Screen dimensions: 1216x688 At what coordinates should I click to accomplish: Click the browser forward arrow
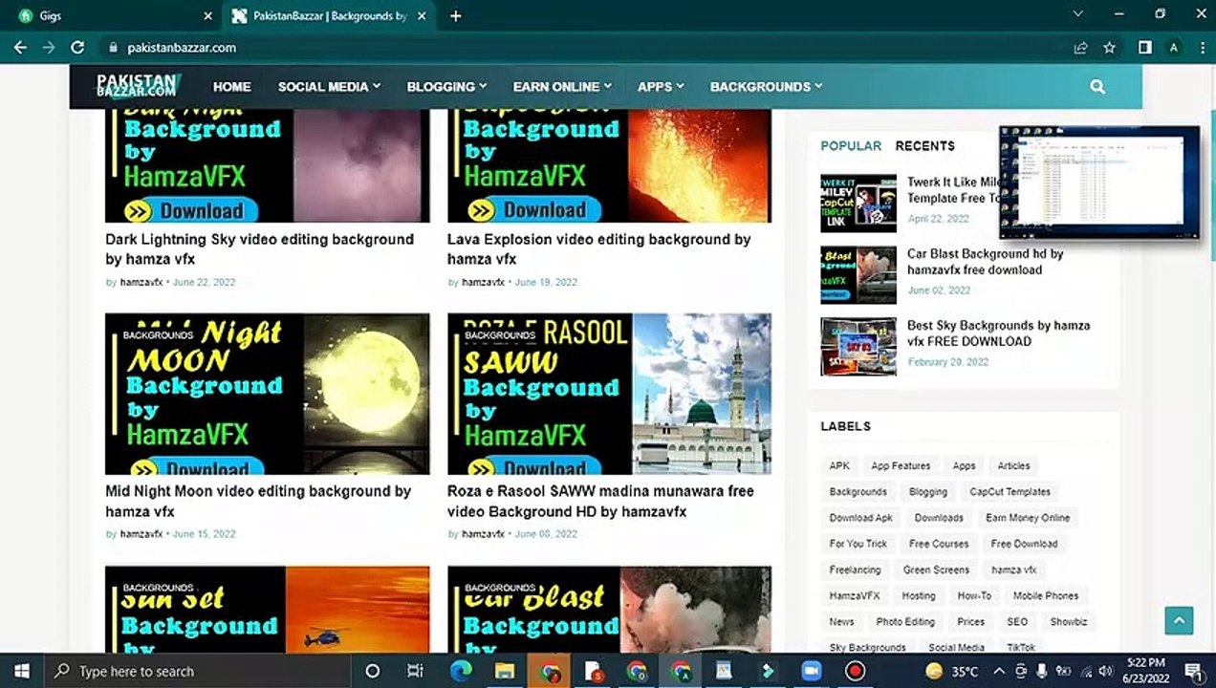49,47
